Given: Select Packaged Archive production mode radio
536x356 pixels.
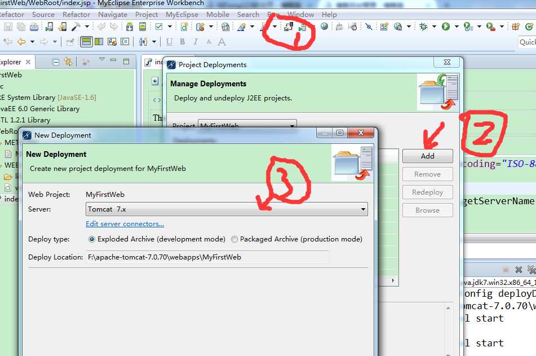Looking at the screenshot, I should pyautogui.click(x=234, y=239).
